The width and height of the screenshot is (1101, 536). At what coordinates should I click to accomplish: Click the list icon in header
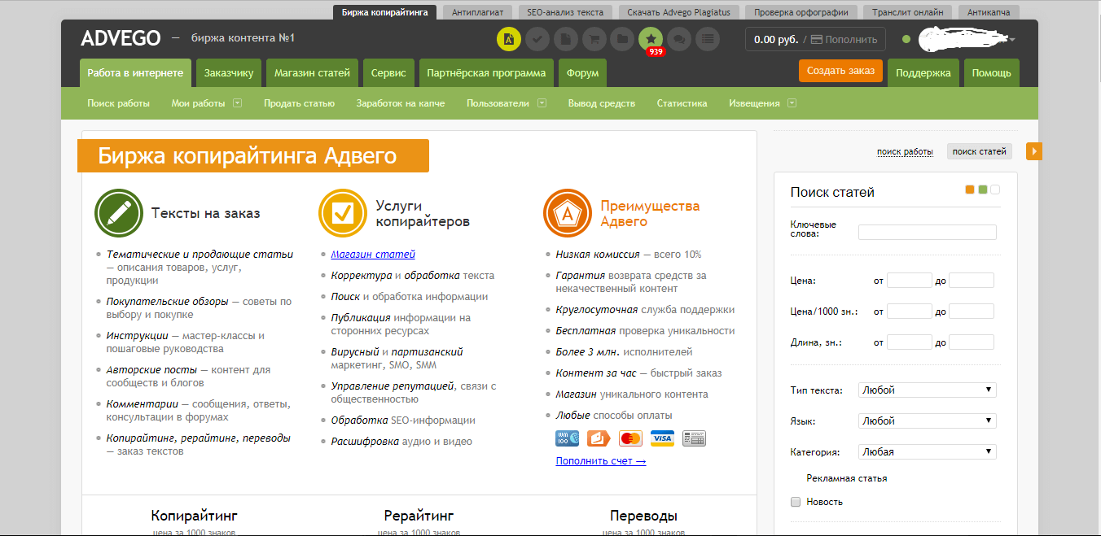708,38
